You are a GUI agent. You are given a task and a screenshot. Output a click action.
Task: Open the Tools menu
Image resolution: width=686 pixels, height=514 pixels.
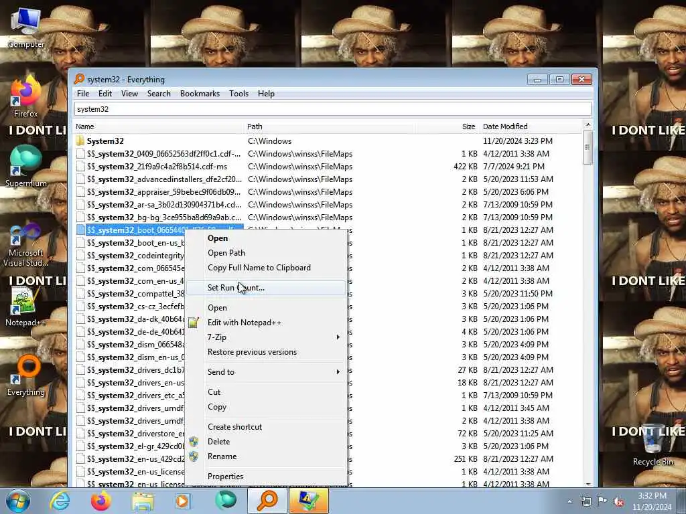pos(239,94)
